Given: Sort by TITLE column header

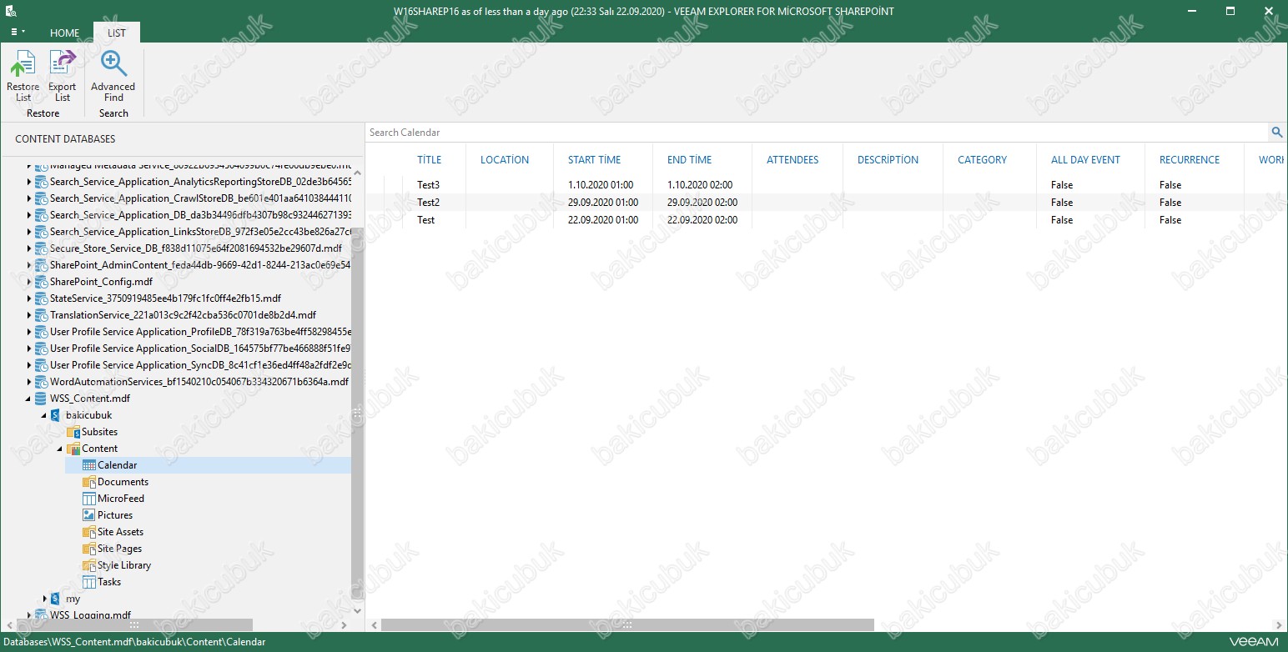Looking at the screenshot, I should (430, 159).
